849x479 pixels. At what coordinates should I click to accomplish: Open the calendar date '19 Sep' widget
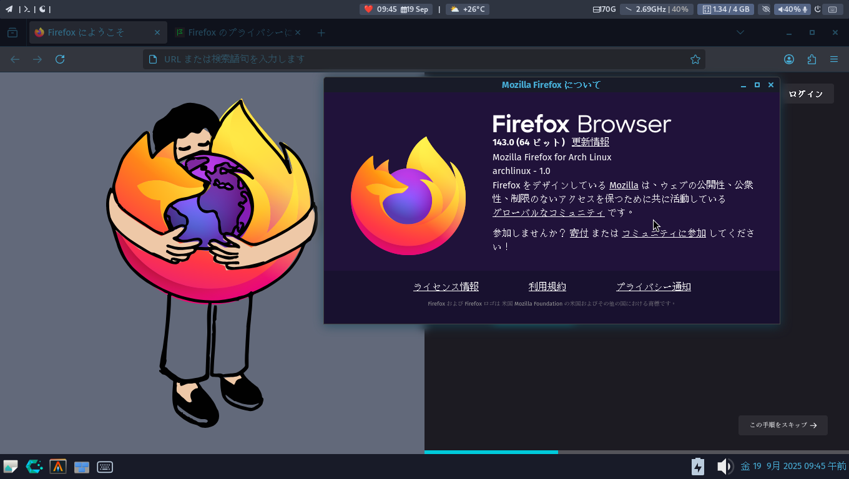[x=415, y=9]
